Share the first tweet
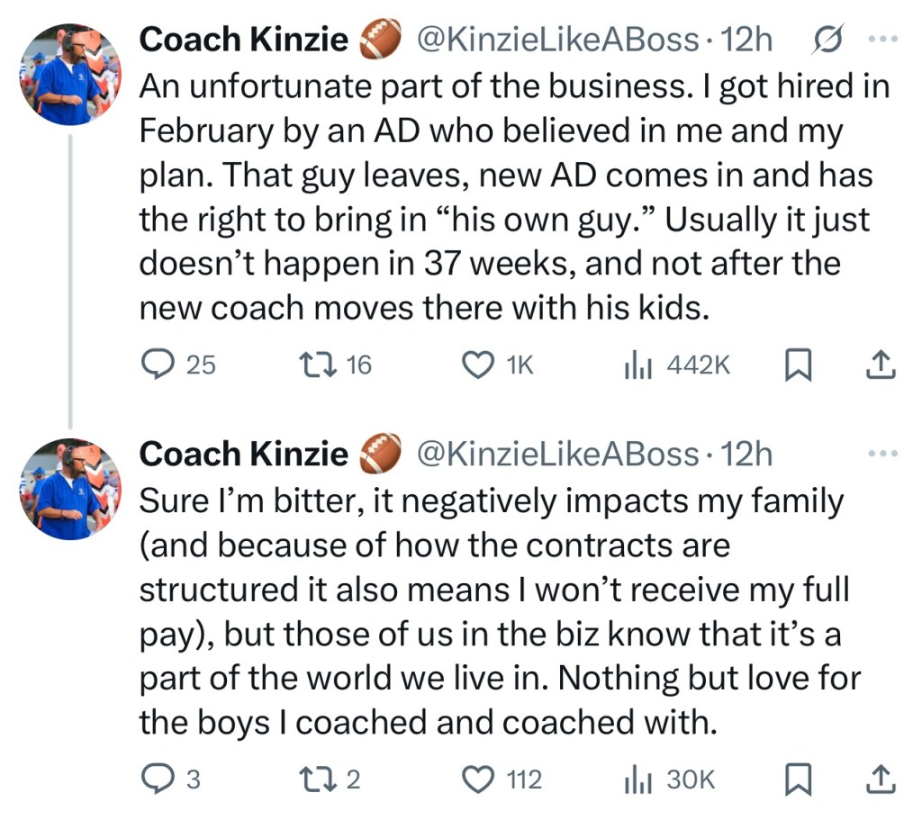The image size is (922, 820). click(x=879, y=365)
